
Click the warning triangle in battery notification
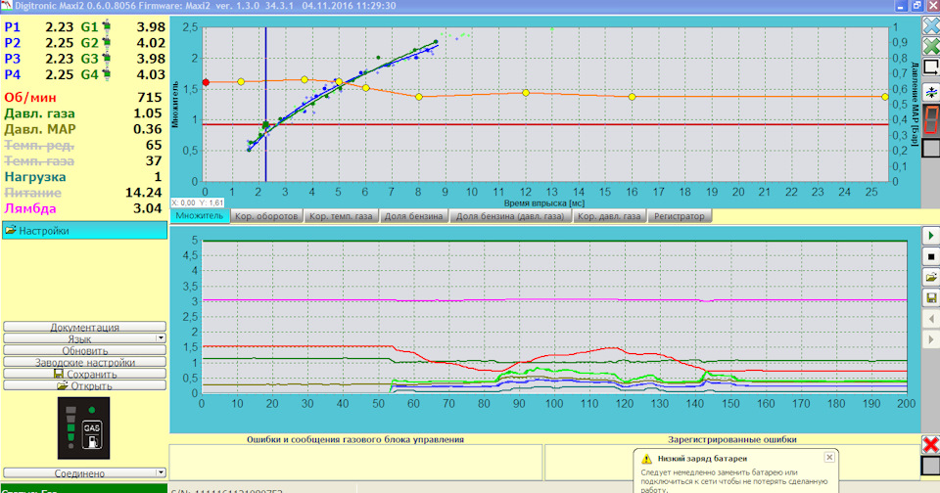[x=646, y=459]
